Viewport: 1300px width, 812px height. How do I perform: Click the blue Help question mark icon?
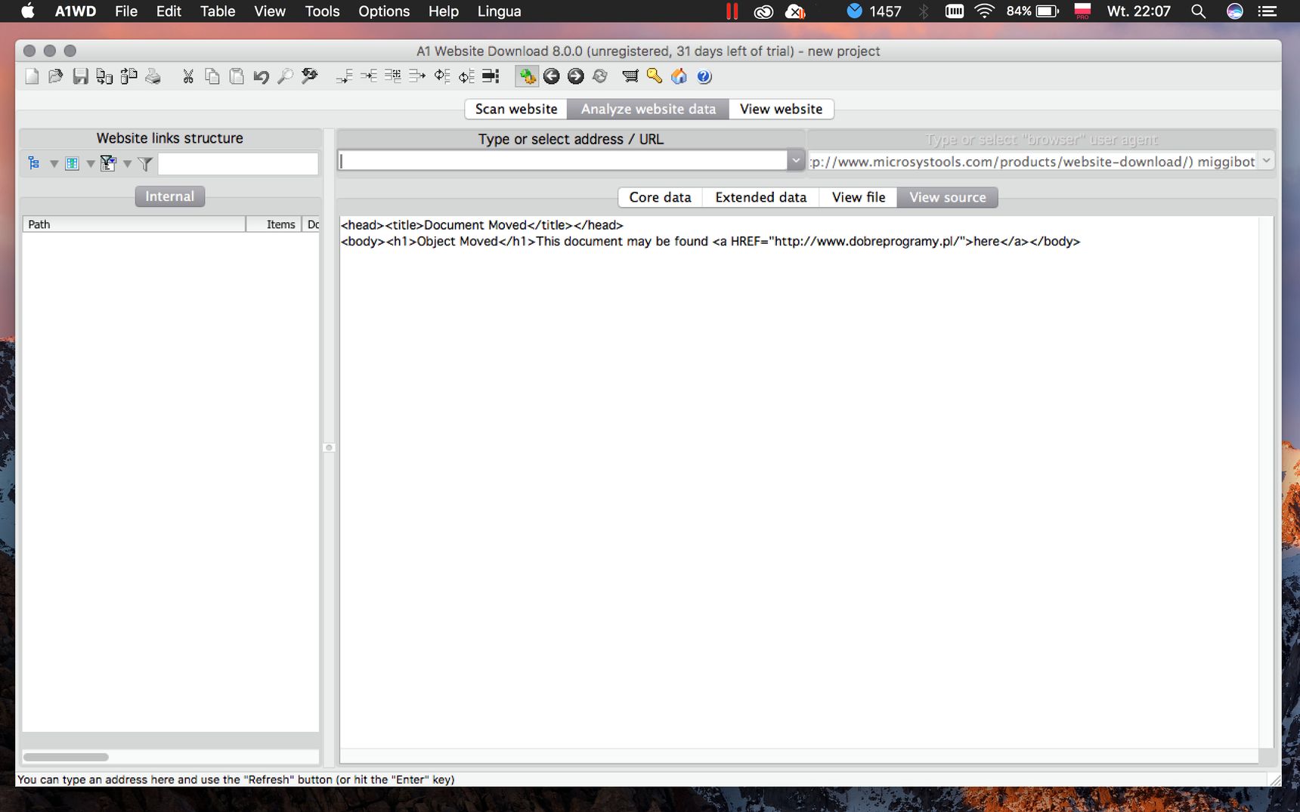(x=704, y=76)
